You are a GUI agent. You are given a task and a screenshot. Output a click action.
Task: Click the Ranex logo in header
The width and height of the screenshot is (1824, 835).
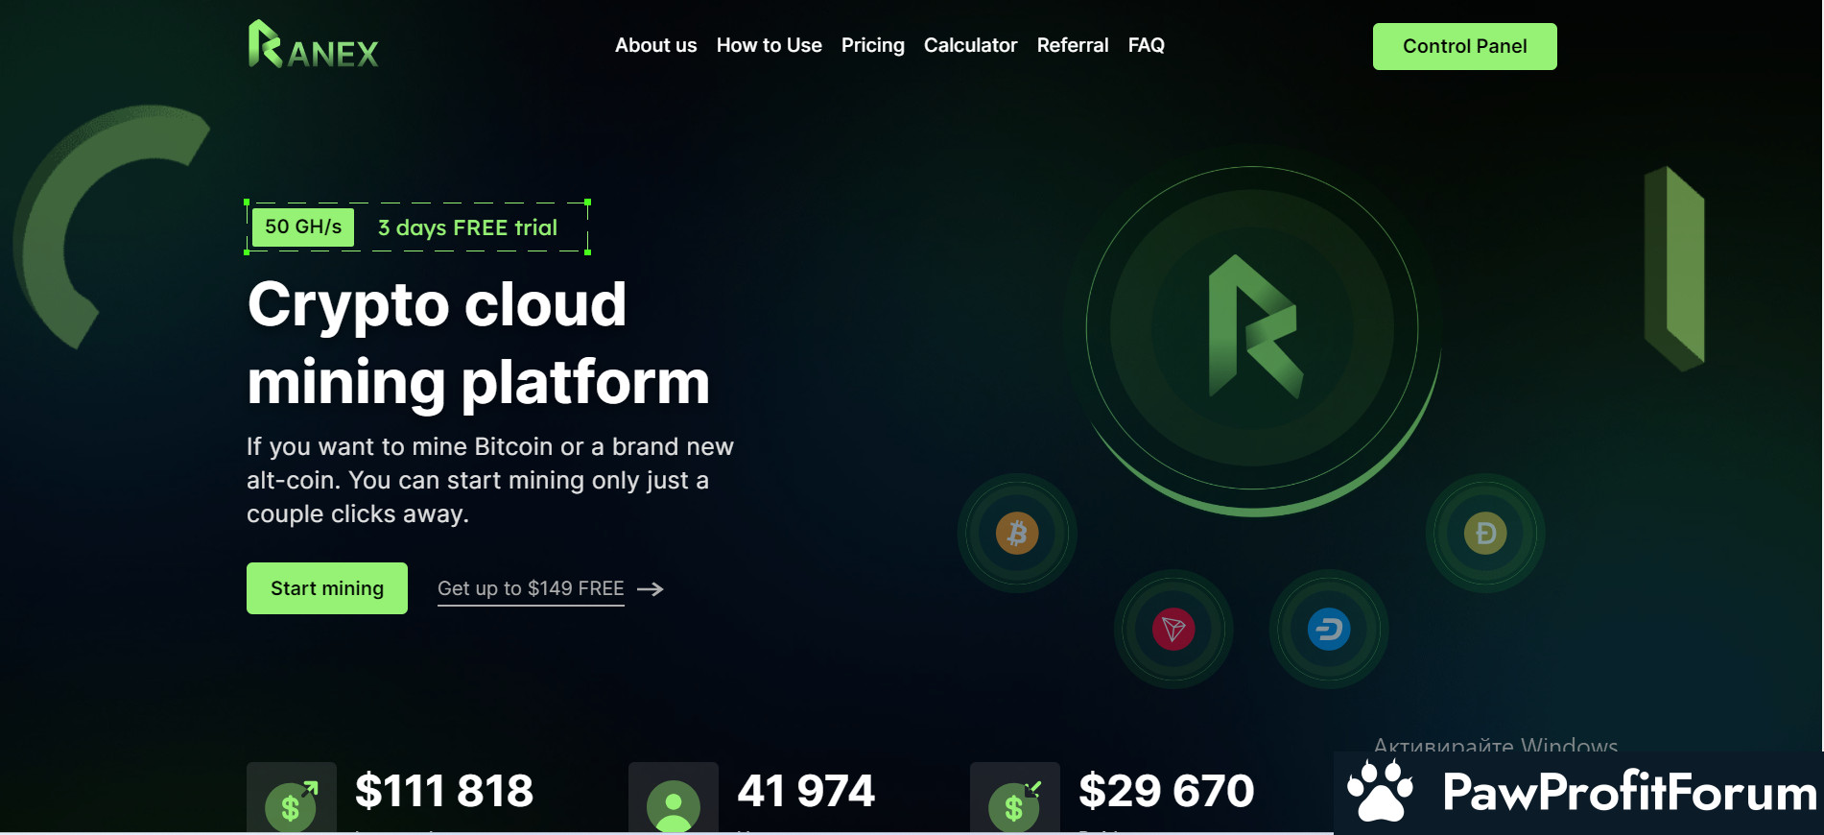313,45
